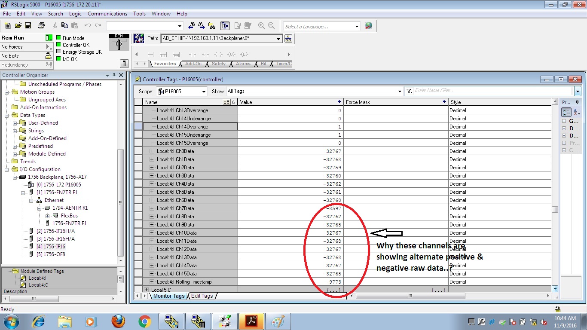Open Paint from taskbar
The image size is (587, 330).
[278, 321]
